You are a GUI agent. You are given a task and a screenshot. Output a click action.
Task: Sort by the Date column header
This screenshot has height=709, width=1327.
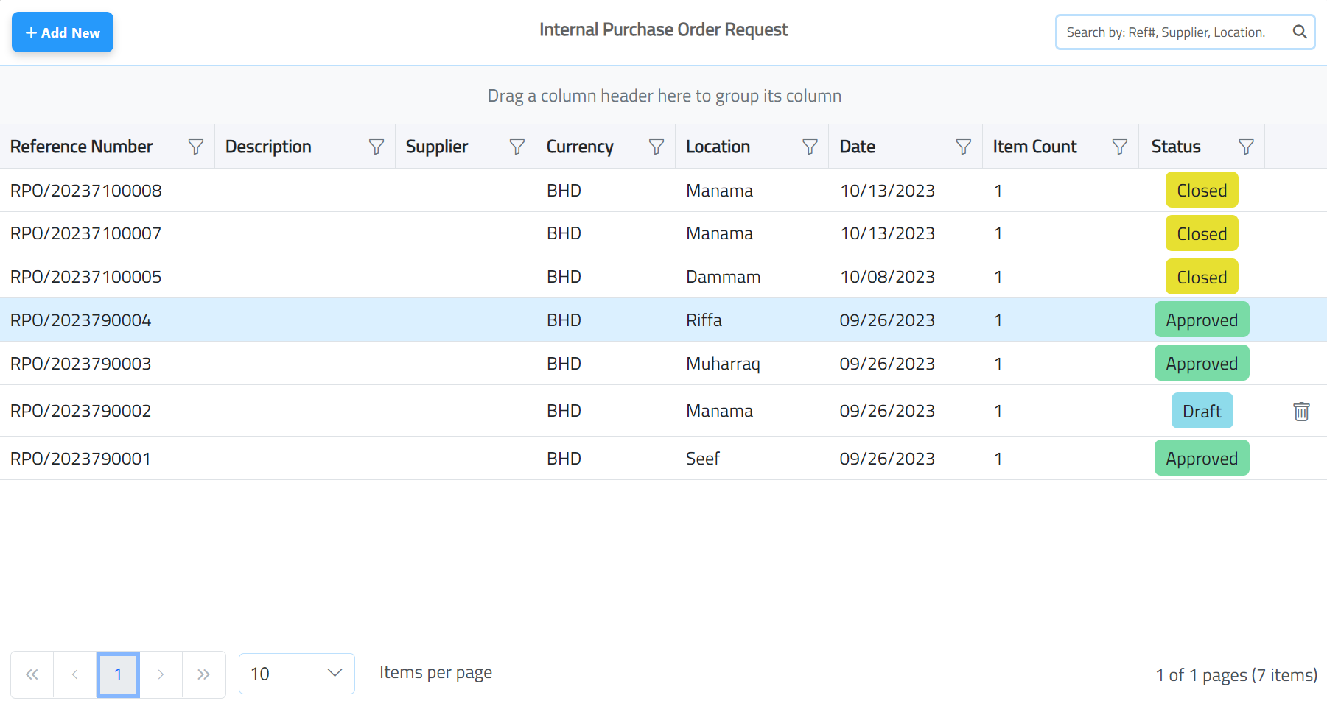(857, 146)
